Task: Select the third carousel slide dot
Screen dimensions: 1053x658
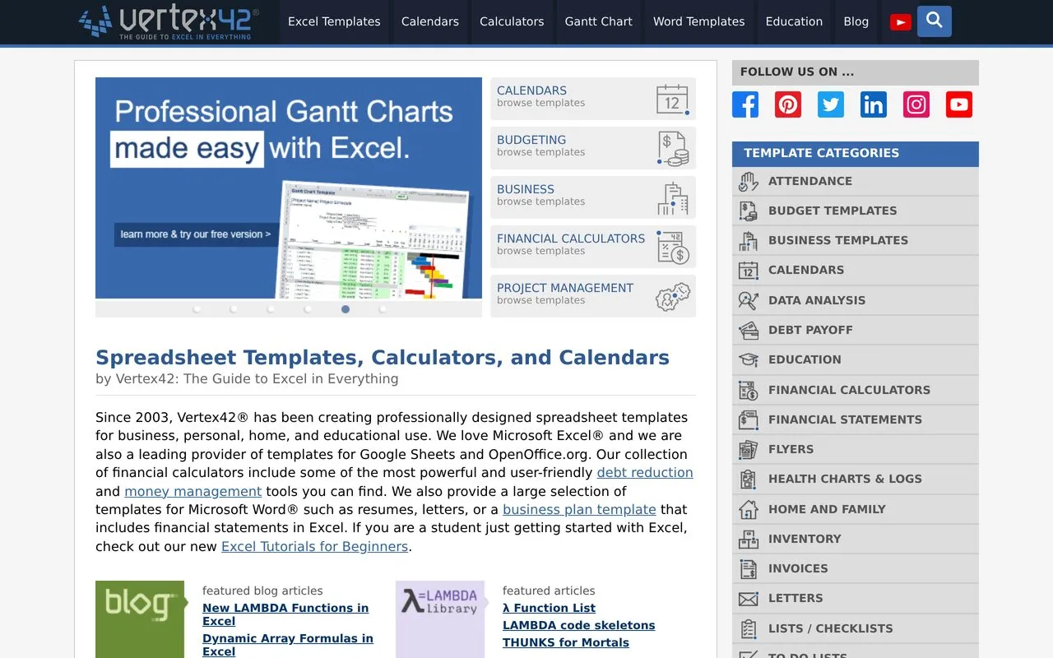Action: [271, 309]
